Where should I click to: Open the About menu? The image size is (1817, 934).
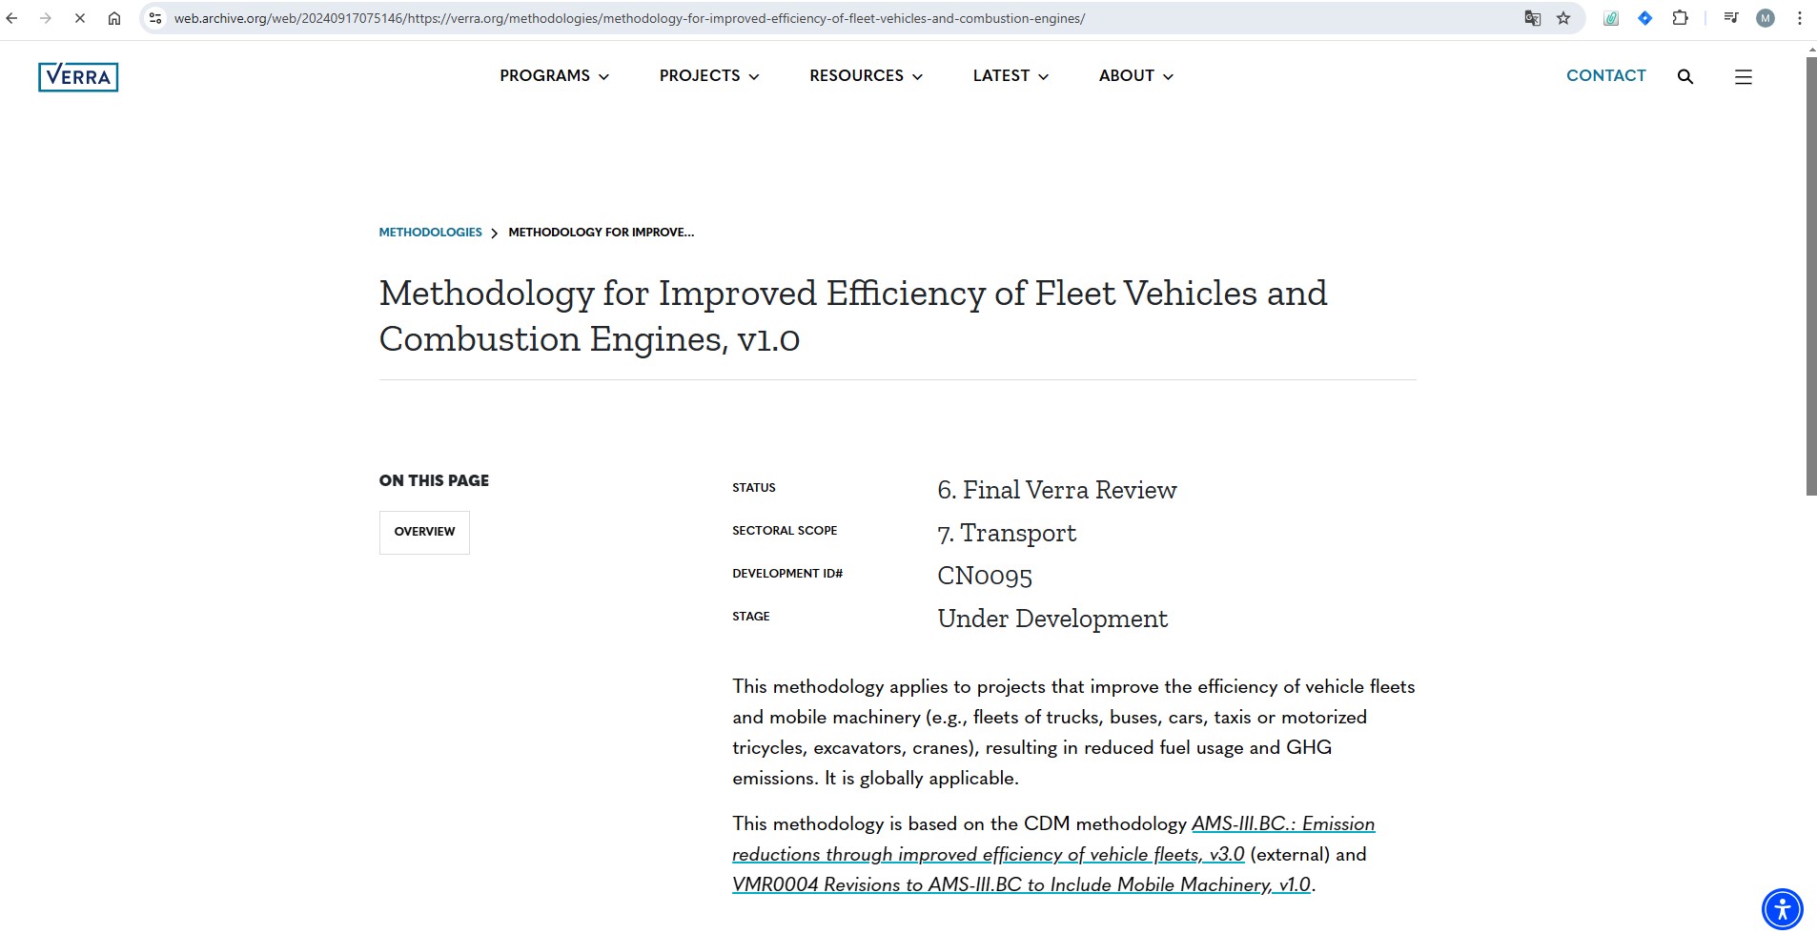(1135, 76)
